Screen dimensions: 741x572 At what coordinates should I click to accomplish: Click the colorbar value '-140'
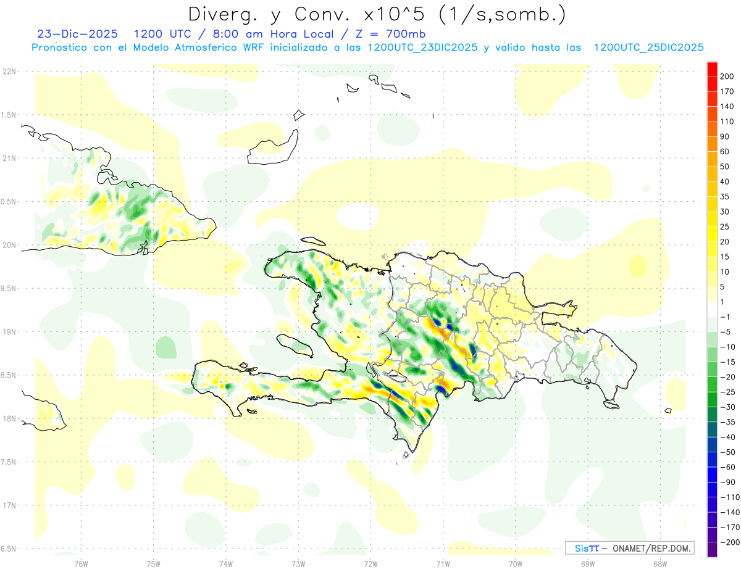point(729,513)
